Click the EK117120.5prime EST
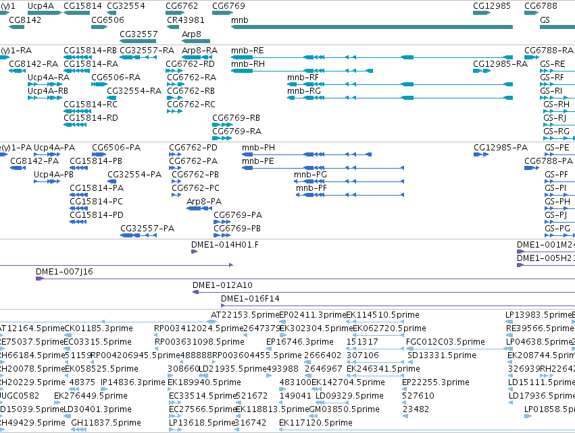The height and width of the screenshot is (433, 575). (x=427, y=430)
